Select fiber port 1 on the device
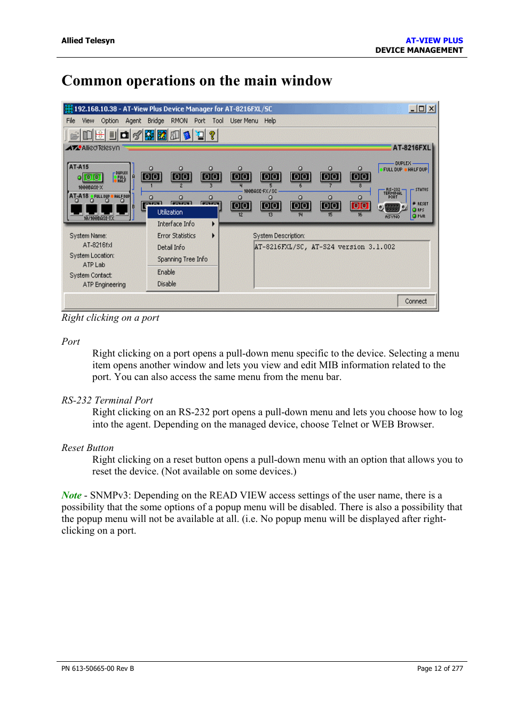 tap(151, 177)
